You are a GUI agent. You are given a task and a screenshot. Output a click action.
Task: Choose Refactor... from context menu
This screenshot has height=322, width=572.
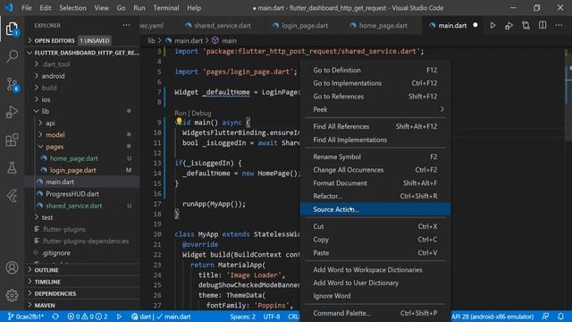tap(375, 196)
